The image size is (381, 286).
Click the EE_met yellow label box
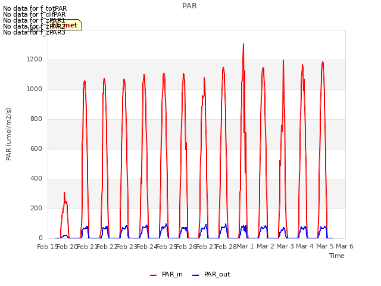point(65,25)
